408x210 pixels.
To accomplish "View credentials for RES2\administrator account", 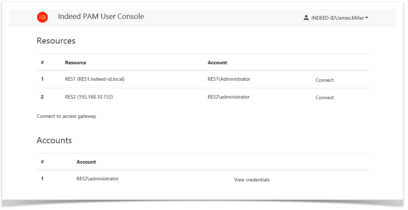I will pyautogui.click(x=251, y=180).
